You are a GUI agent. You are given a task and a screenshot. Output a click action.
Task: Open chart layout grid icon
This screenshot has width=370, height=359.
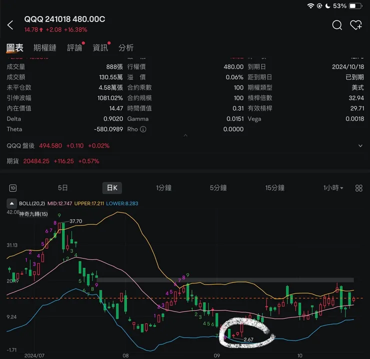point(358,188)
